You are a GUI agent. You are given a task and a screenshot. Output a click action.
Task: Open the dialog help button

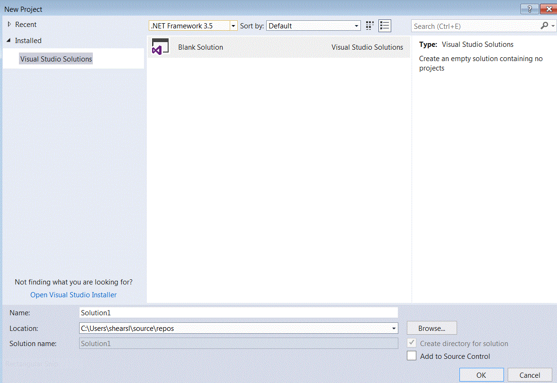pos(530,9)
